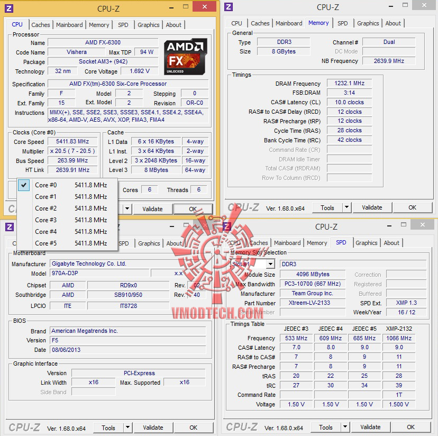Click Validate button in CPU window
The image size is (438, 436).
152,209
